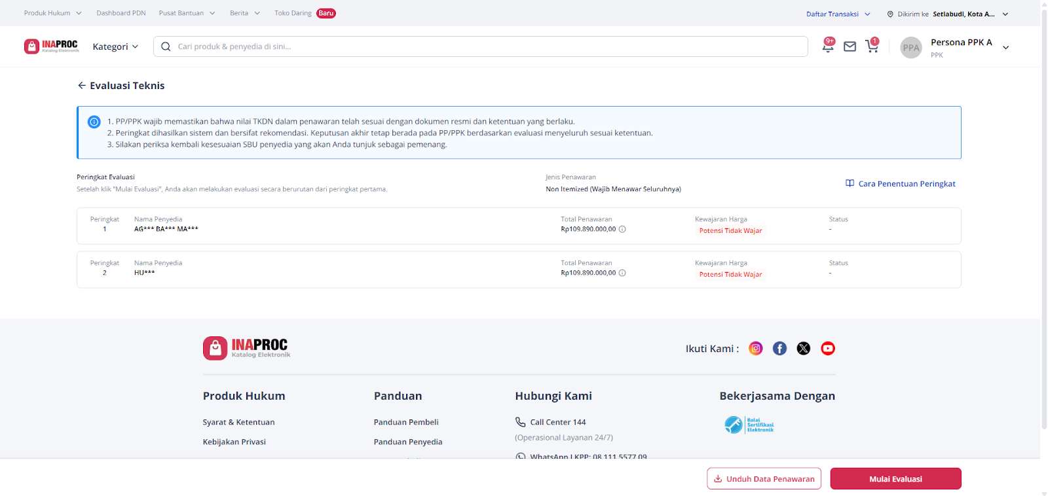
Task: Focus the product and provider search field
Action: click(480, 46)
